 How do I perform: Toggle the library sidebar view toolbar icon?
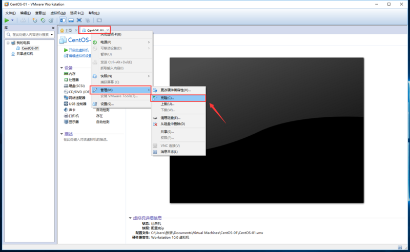[63, 20]
